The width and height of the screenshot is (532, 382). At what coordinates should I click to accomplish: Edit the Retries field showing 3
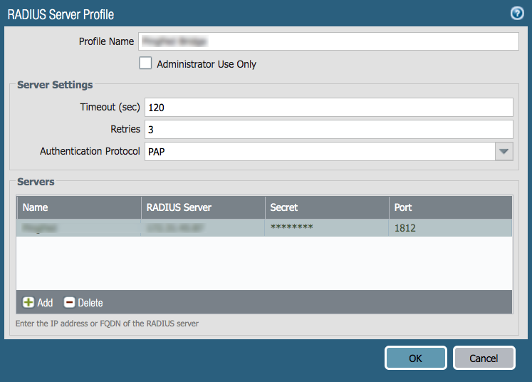[329, 130]
